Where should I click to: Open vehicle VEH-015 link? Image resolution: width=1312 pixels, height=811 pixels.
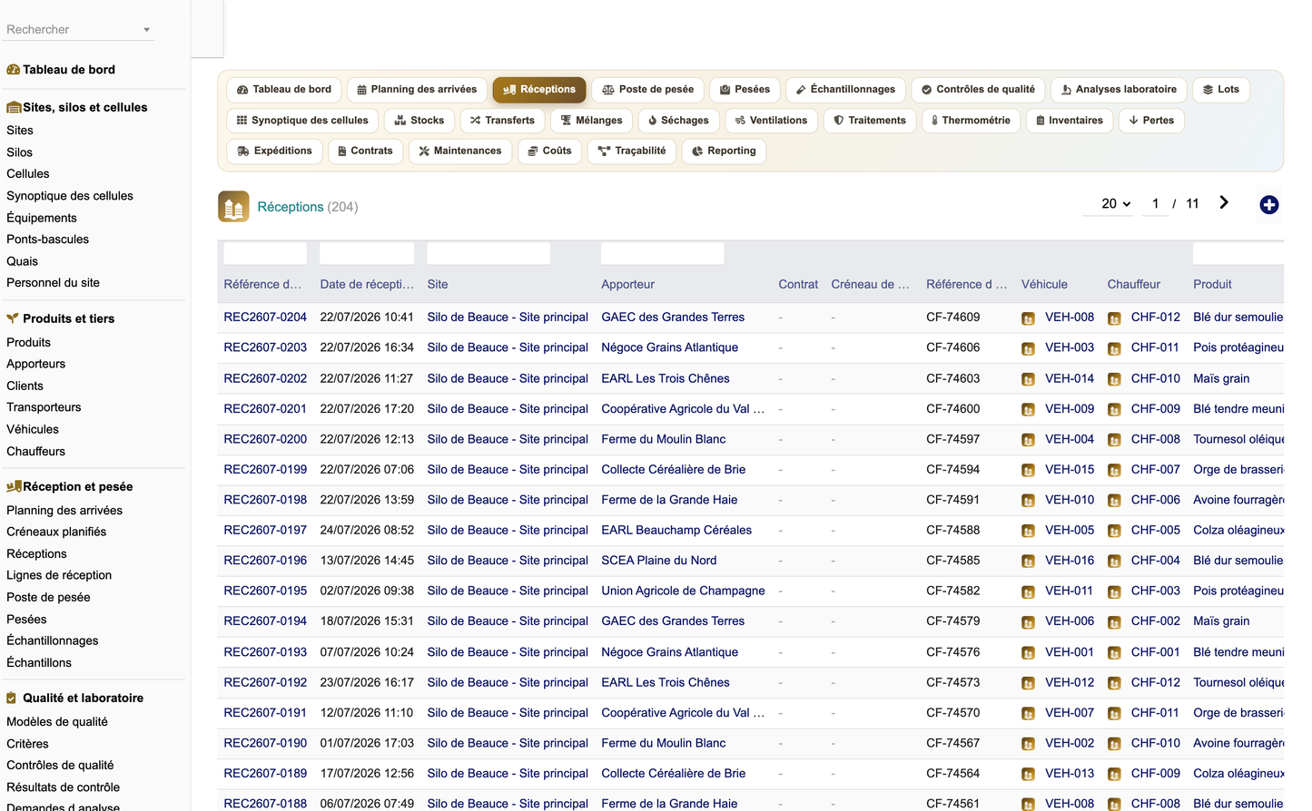[x=1070, y=470]
